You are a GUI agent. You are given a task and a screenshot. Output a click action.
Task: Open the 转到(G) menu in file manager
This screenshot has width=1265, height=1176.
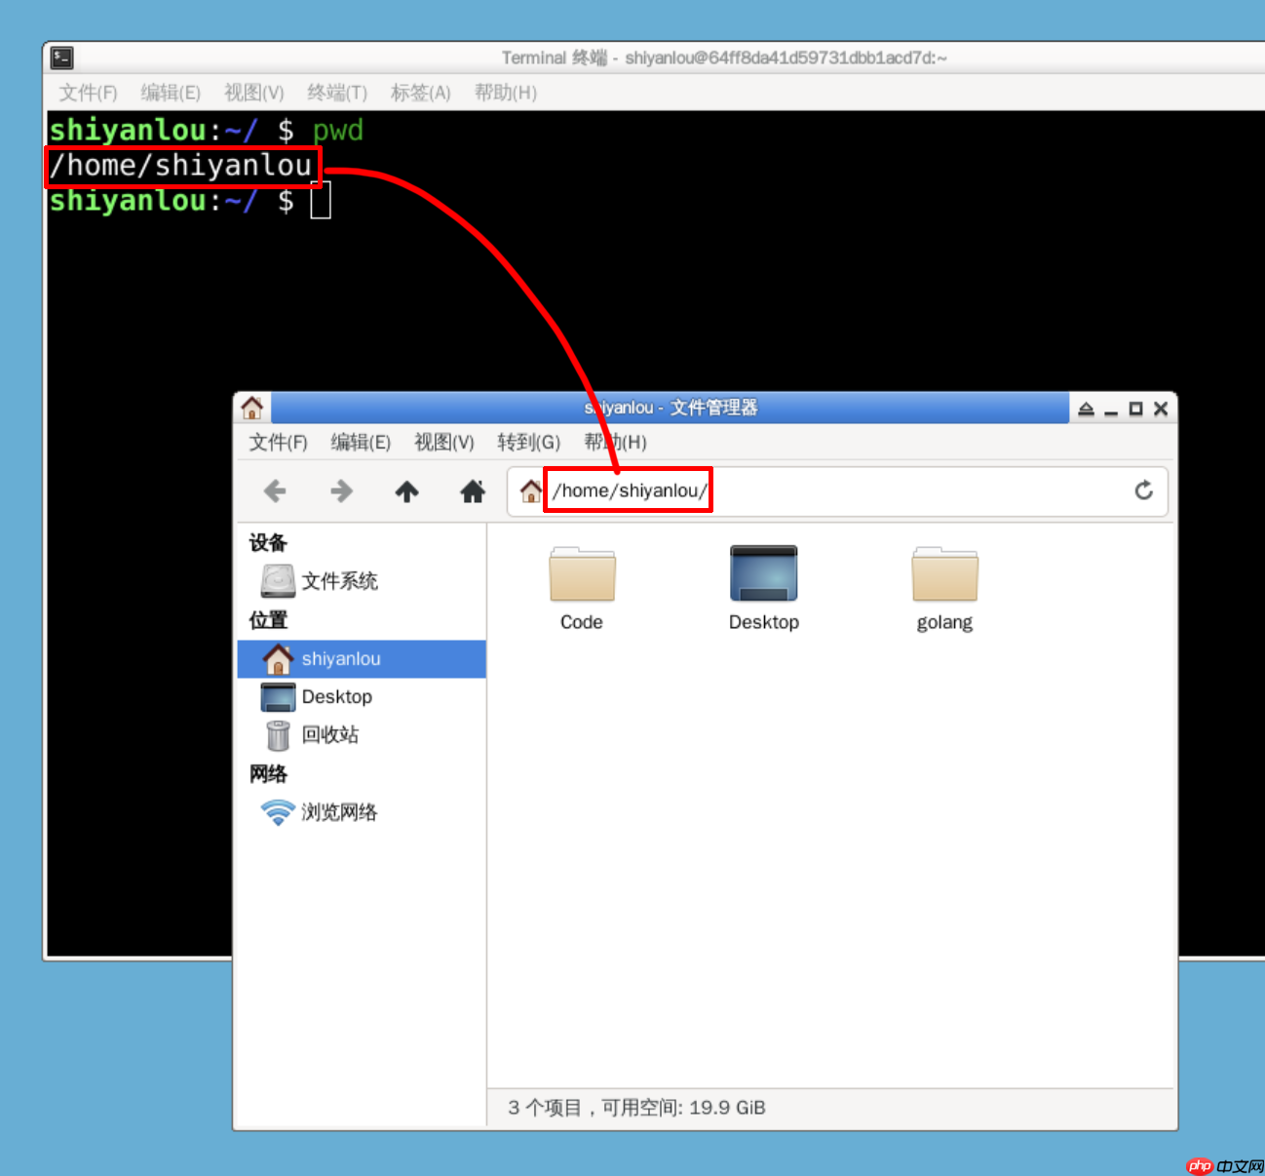point(527,442)
